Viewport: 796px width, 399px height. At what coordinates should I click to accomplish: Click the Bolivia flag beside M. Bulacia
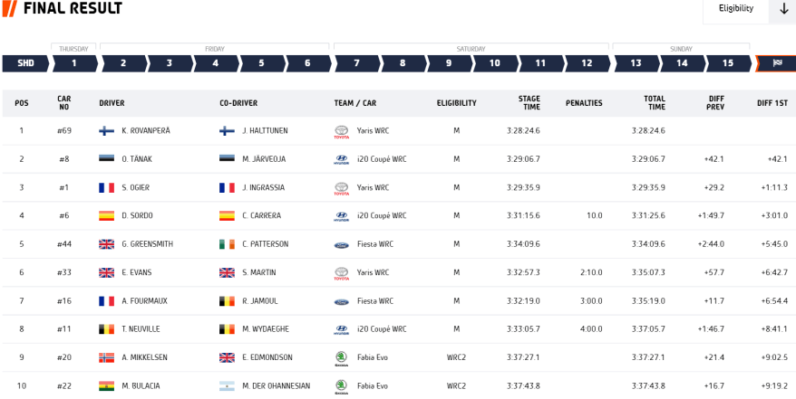click(x=107, y=386)
